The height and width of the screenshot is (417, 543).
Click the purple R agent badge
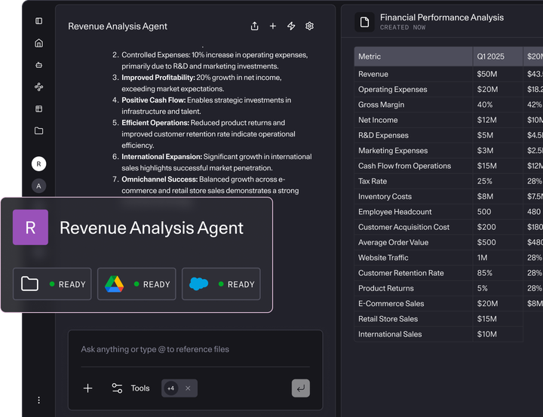pos(30,227)
